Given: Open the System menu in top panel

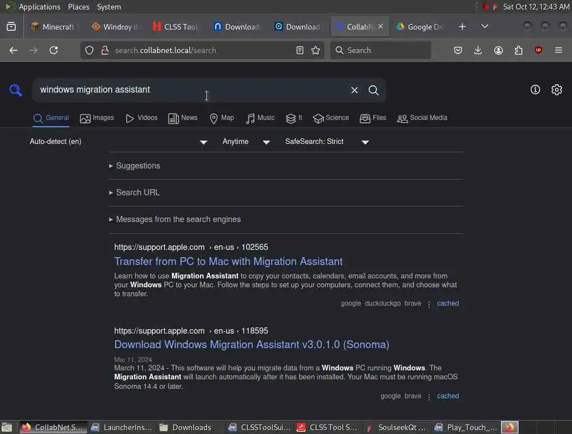Looking at the screenshot, I should [109, 7].
